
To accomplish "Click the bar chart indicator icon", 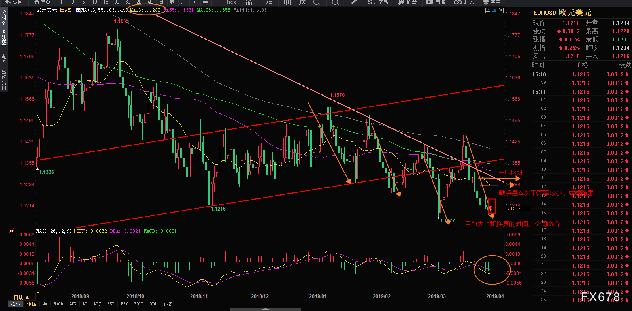I will point(250,2).
